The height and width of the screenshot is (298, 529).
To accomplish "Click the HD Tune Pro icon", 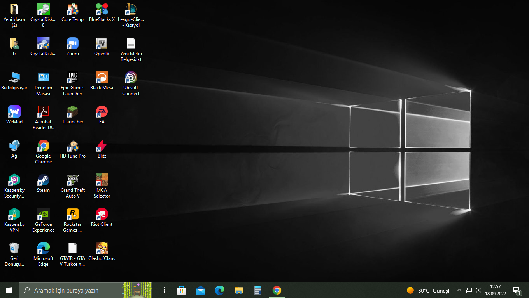I will tap(72, 146).
